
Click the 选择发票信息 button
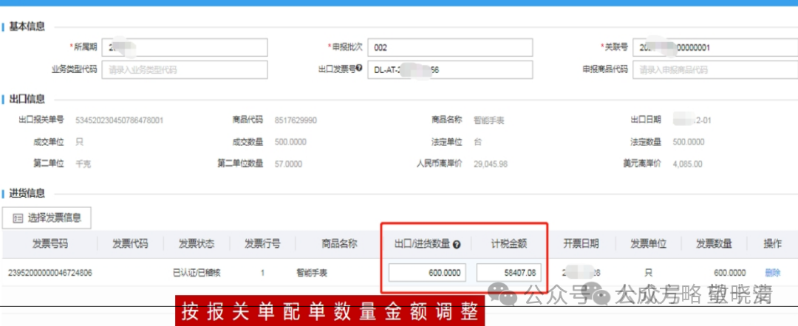(x=47, y=218)
